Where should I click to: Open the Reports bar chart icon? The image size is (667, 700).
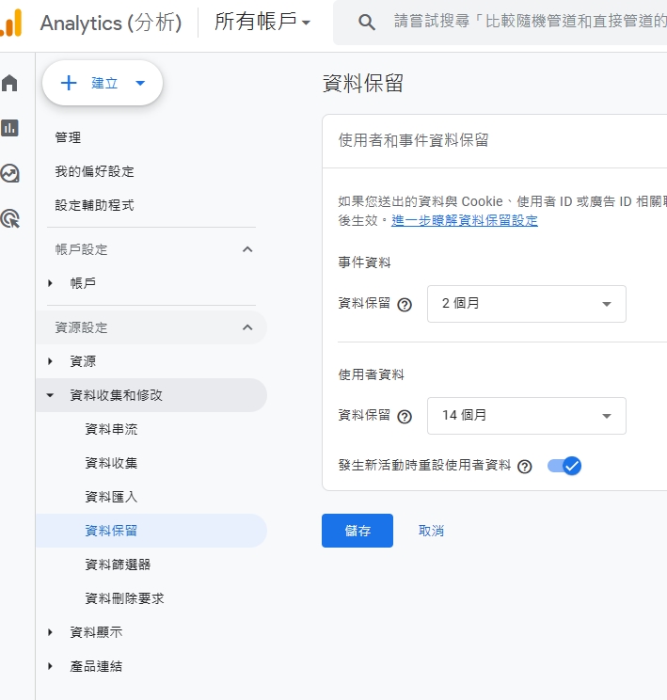10,128
